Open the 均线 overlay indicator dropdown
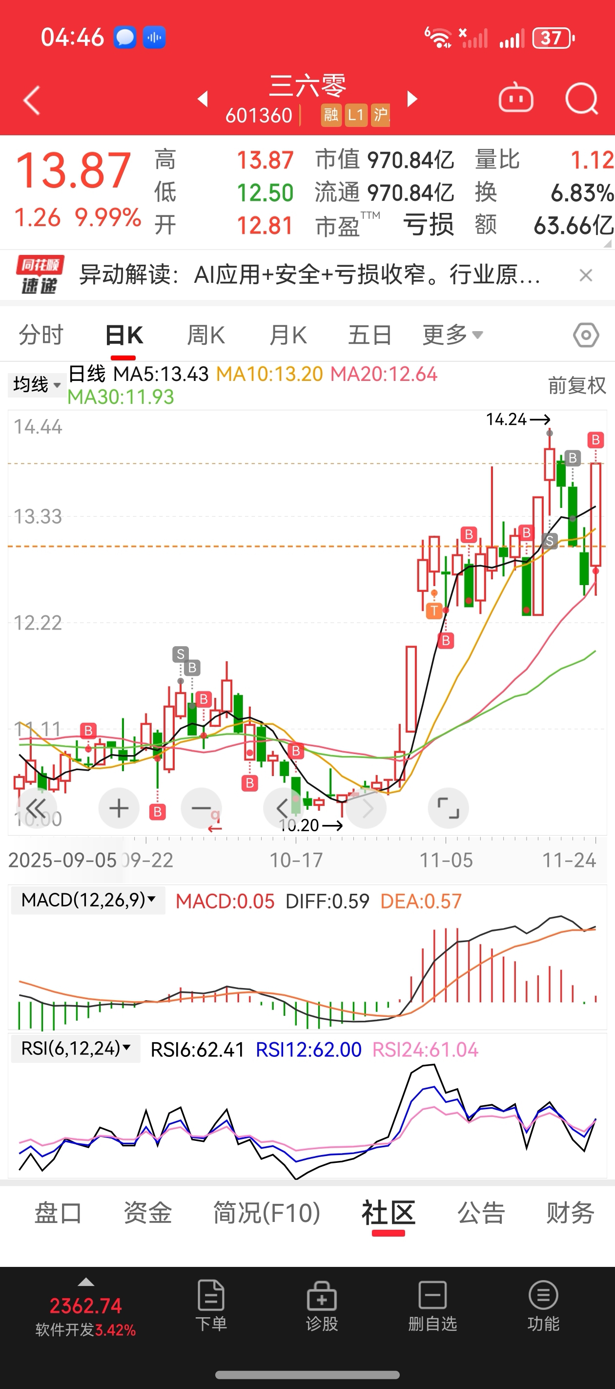Image resolution: width=615 pixels, height=1389 pixels. 36,385
